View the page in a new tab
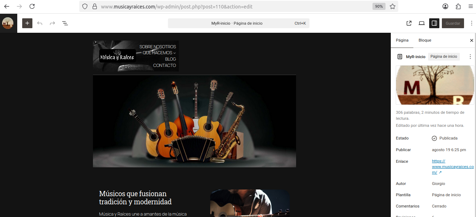 click(409, 23)
